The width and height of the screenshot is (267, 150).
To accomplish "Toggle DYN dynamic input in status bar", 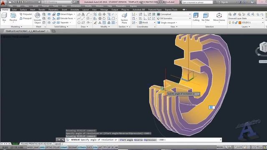I will tap(95, 147).
